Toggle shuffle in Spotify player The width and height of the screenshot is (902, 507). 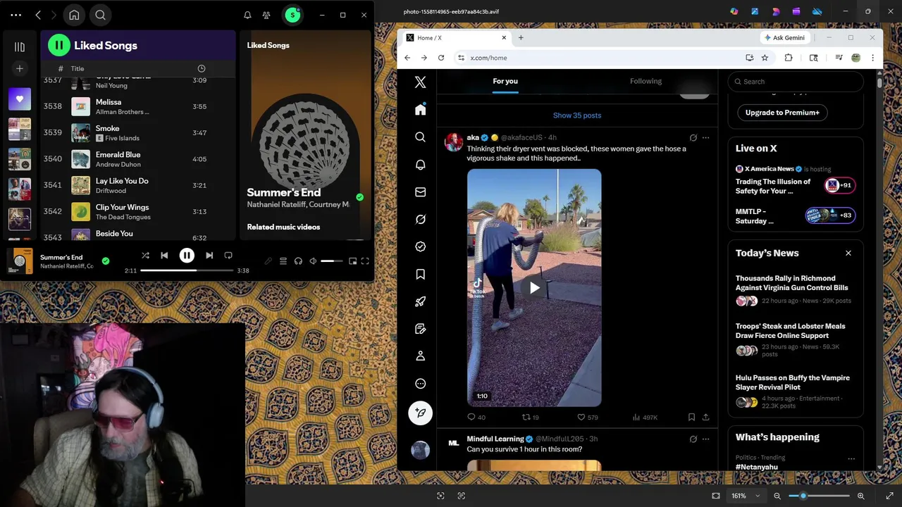(x=145, y=256)
